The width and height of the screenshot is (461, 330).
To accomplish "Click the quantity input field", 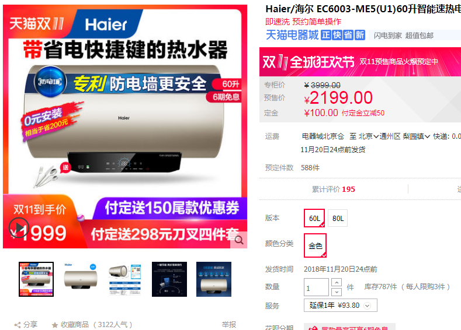I will pyautogui.click(x=316, y=287).
